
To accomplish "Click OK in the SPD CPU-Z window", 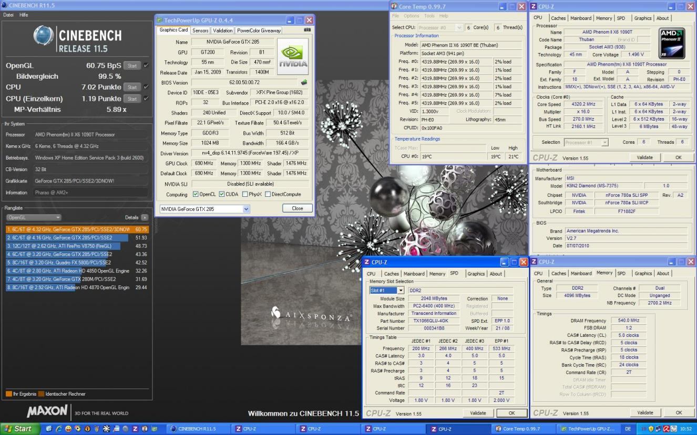I will tap(511, 413).
